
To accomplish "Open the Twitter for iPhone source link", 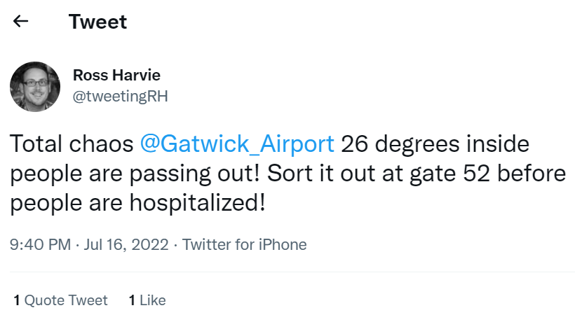I will tap(245, 245).
